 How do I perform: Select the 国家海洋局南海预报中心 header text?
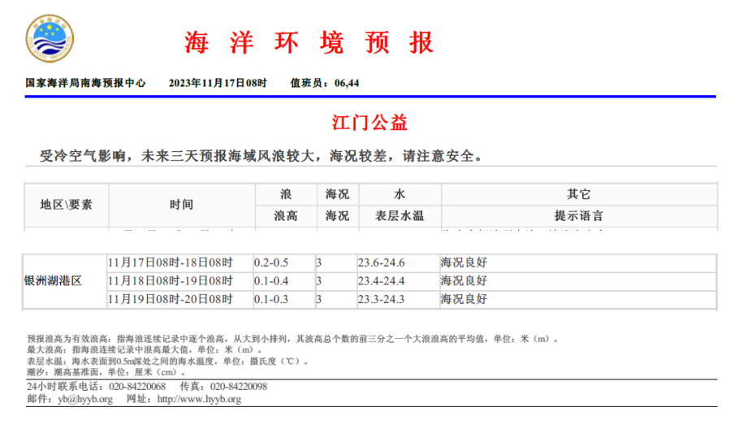tap(85, 83)
